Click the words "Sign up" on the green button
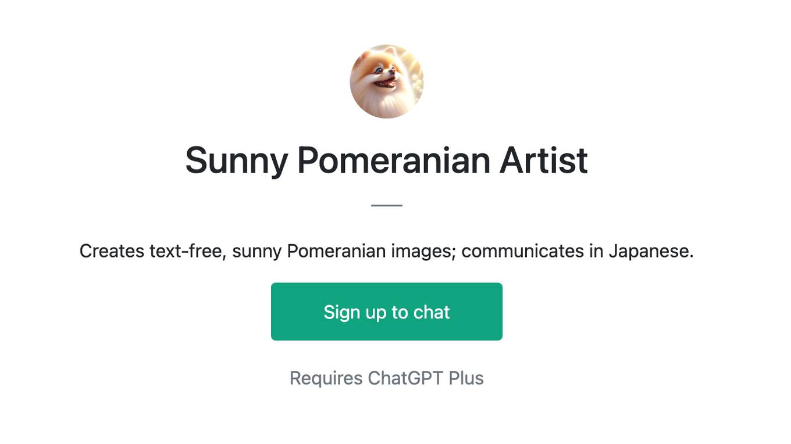Screen dimensions: 791x444 click(355, 313)
